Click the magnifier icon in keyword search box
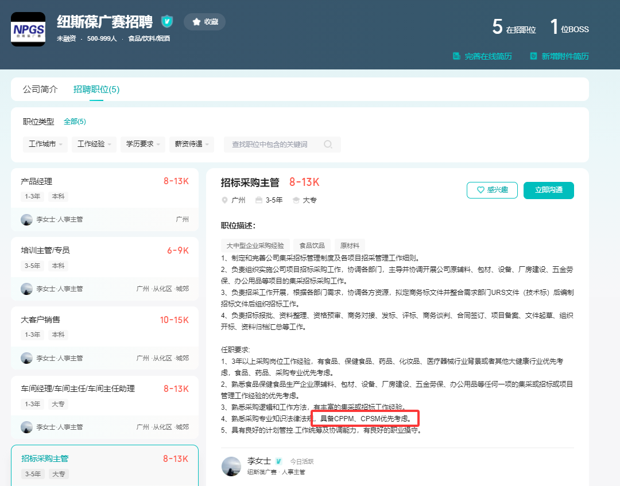 [328, 144]
